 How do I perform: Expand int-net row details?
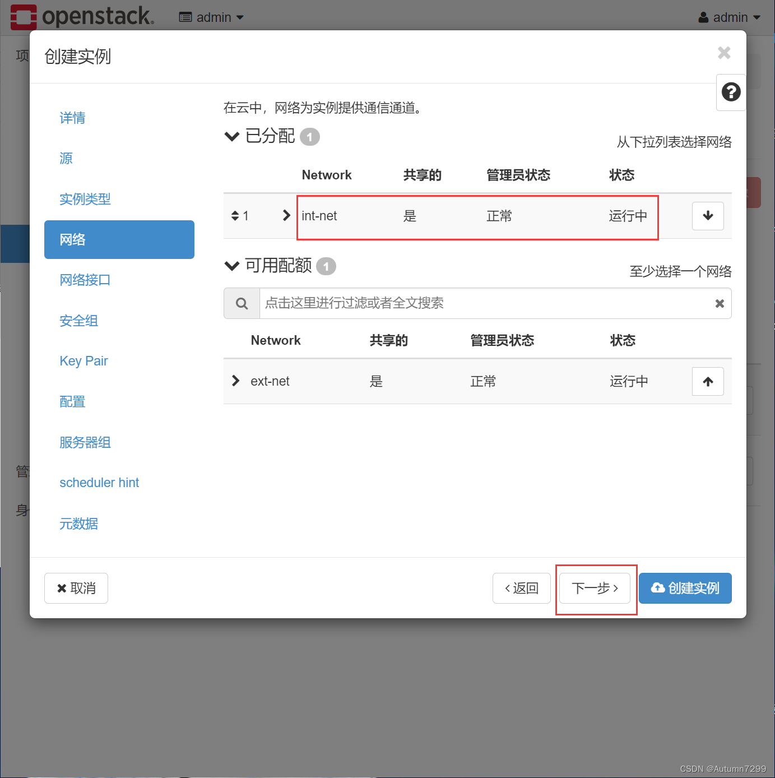pyautogui.click(x=286, y=215)
